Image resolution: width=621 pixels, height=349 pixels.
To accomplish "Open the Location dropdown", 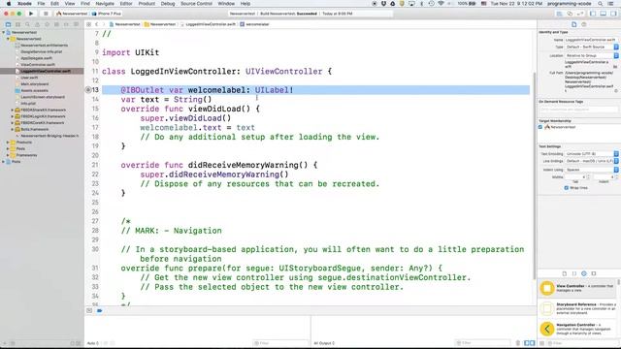I will tap(592, 56).
